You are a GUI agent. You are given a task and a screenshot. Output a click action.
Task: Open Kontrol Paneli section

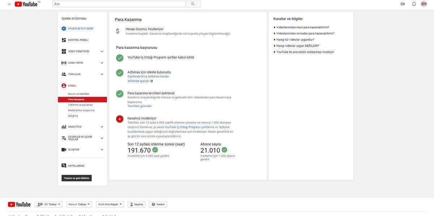tap(78, 40)
